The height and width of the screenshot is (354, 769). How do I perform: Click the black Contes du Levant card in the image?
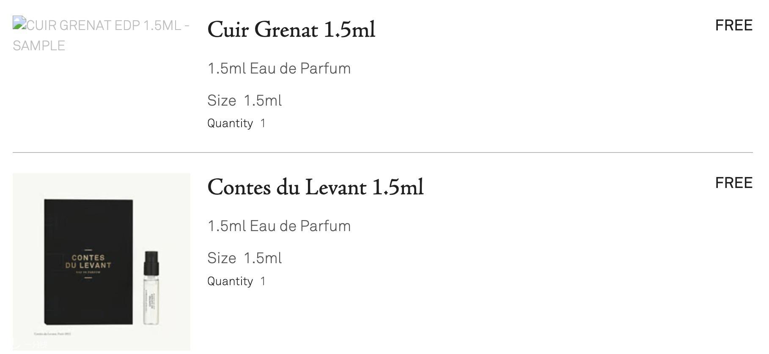coord(88,262)
